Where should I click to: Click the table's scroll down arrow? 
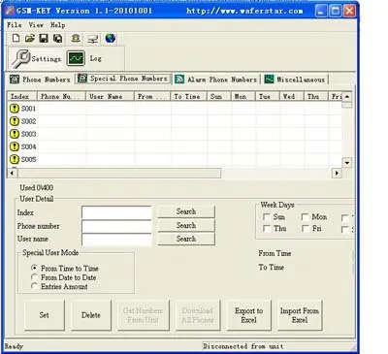tap(347, 163)
